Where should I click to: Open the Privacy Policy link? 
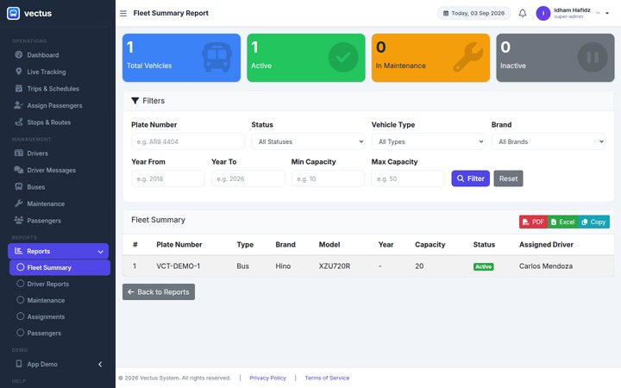[267, 378]
